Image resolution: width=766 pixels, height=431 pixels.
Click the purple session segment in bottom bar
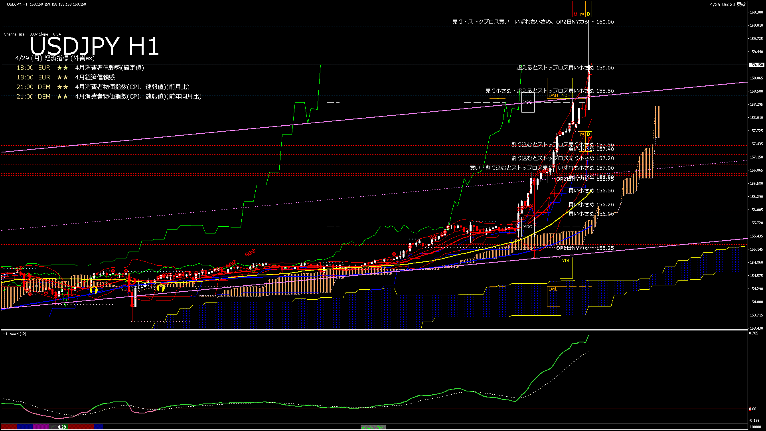coord(41,427)
